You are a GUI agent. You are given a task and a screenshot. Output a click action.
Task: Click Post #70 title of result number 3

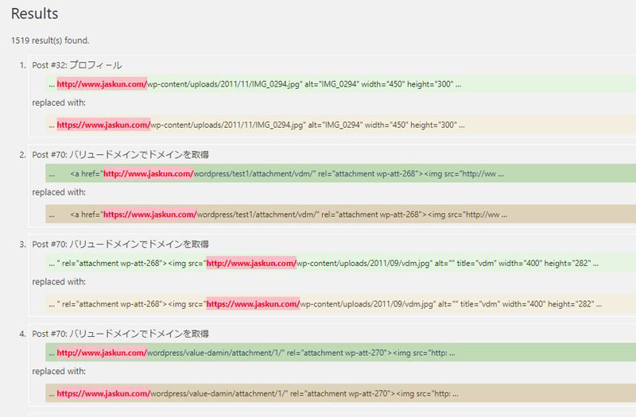pos(121,245)
